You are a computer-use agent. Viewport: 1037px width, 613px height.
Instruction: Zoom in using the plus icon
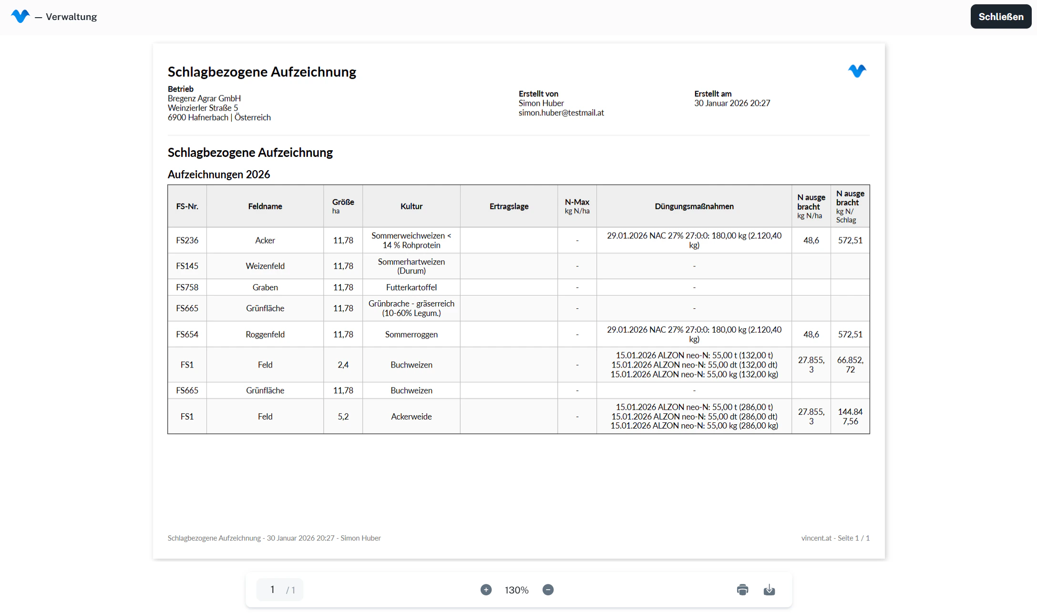486,590
